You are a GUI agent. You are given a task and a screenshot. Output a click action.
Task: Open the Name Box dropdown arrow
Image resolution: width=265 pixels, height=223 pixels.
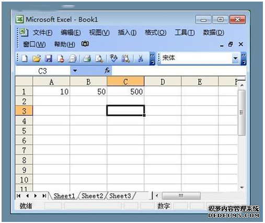point(75,71)
